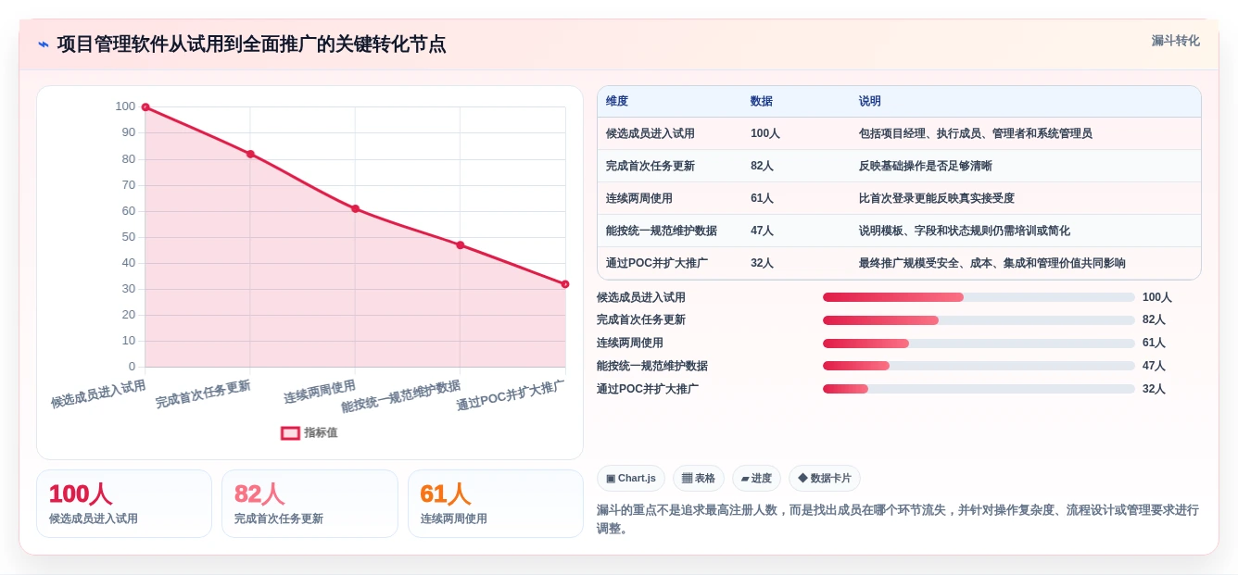Click y-axis value 50 on chart
This screenshot has height=575, width=1238.
(129, 236)
